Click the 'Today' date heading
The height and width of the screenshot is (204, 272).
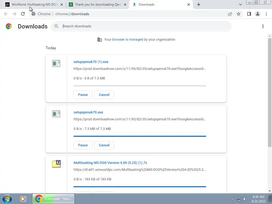pos(51,48)
